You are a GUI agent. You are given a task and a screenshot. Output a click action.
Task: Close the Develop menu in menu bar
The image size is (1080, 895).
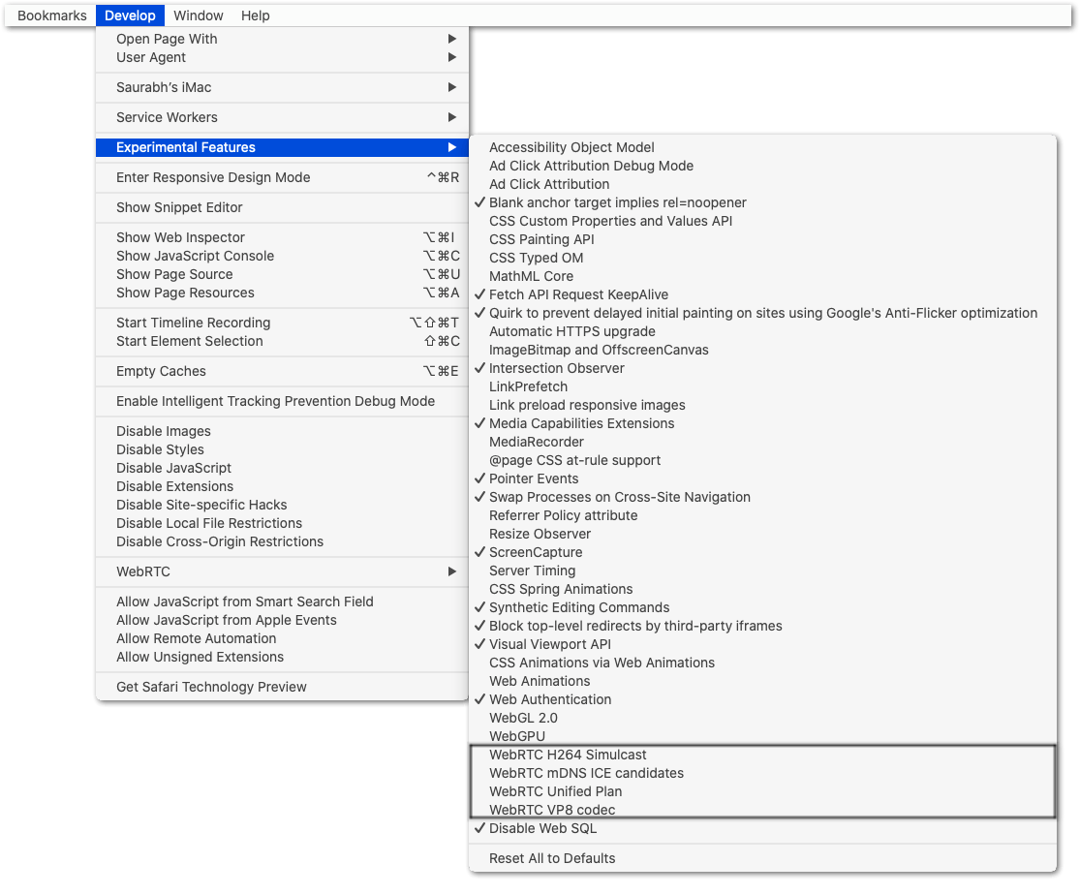coord(130,15)
